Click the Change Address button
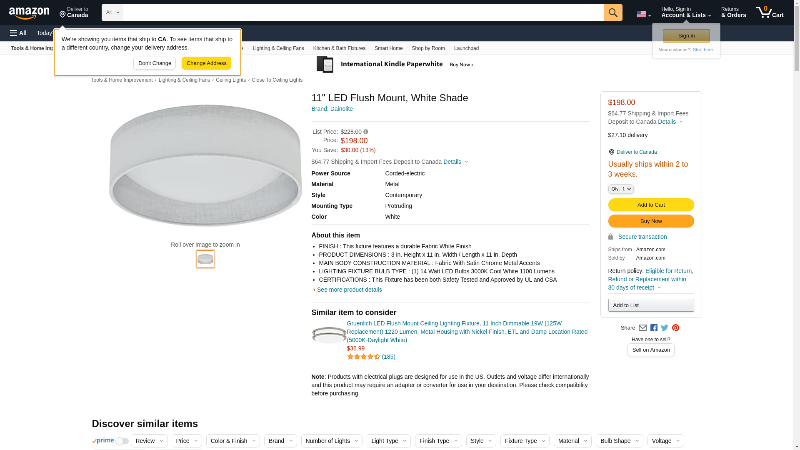The height and width of the screenshot is (450, 800). tap(206, 63)
